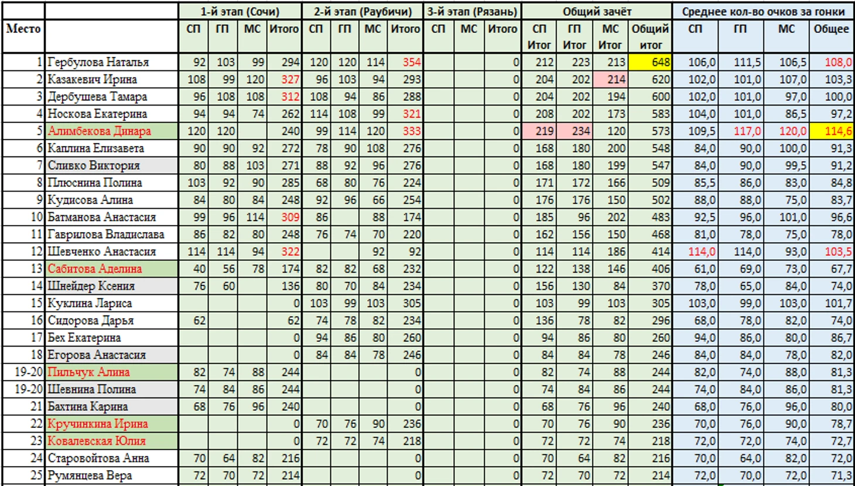Viewport: 855px width, 486px height.
Task: Select the red name Алимбекова Динара
Action: click(x=111, y=131)
